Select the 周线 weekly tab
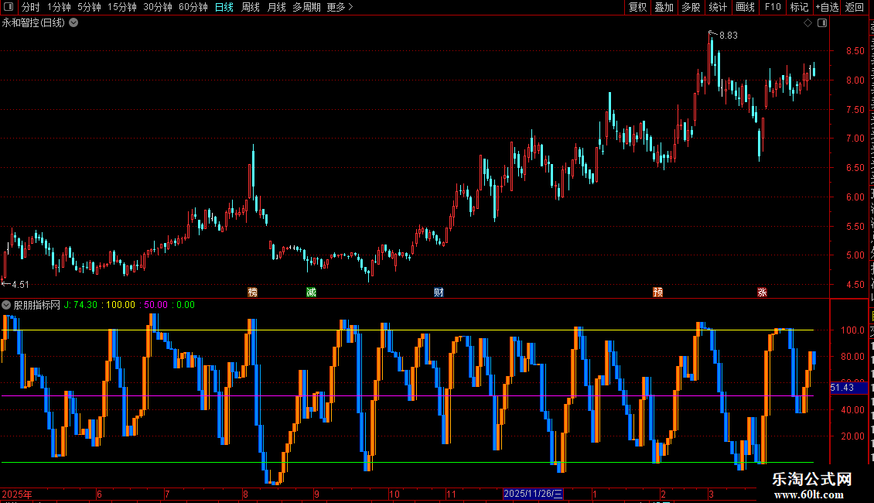Image resolution: width=874 pixels, height=503 pixels. [251, 7]
